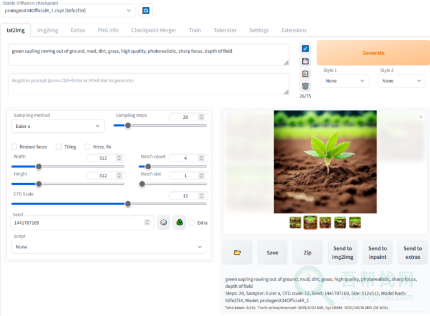Enable the Restore faces checkbox
Image resolution: width=430 pixels, height=316 pixels.
[x=14, y=147]
